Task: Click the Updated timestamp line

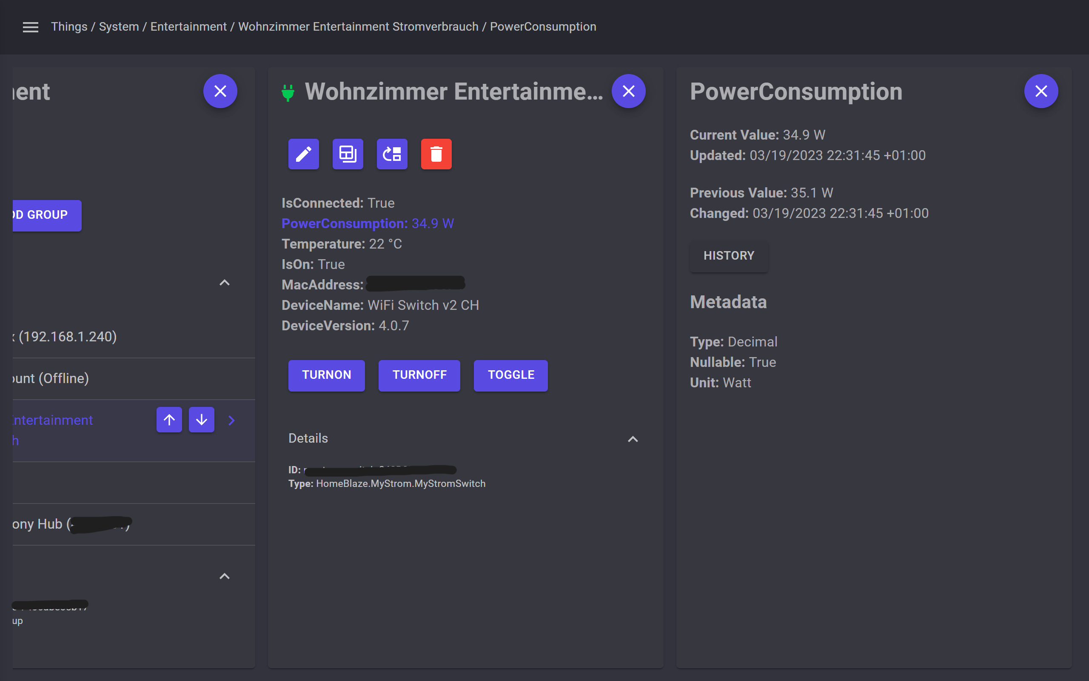Action: (808, 155)
